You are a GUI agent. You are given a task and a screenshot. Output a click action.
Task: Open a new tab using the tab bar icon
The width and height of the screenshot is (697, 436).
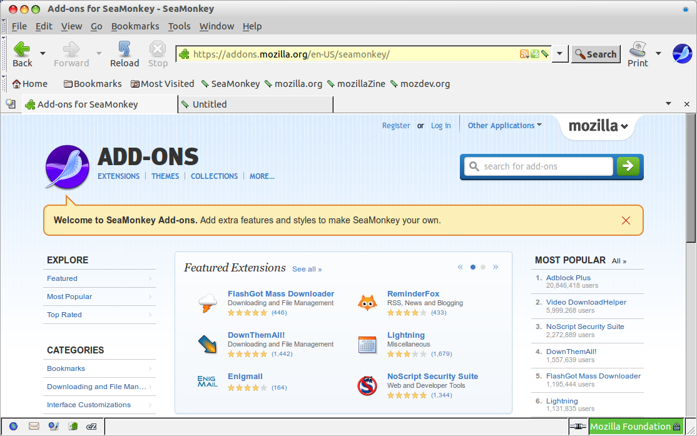coord(11,104)
